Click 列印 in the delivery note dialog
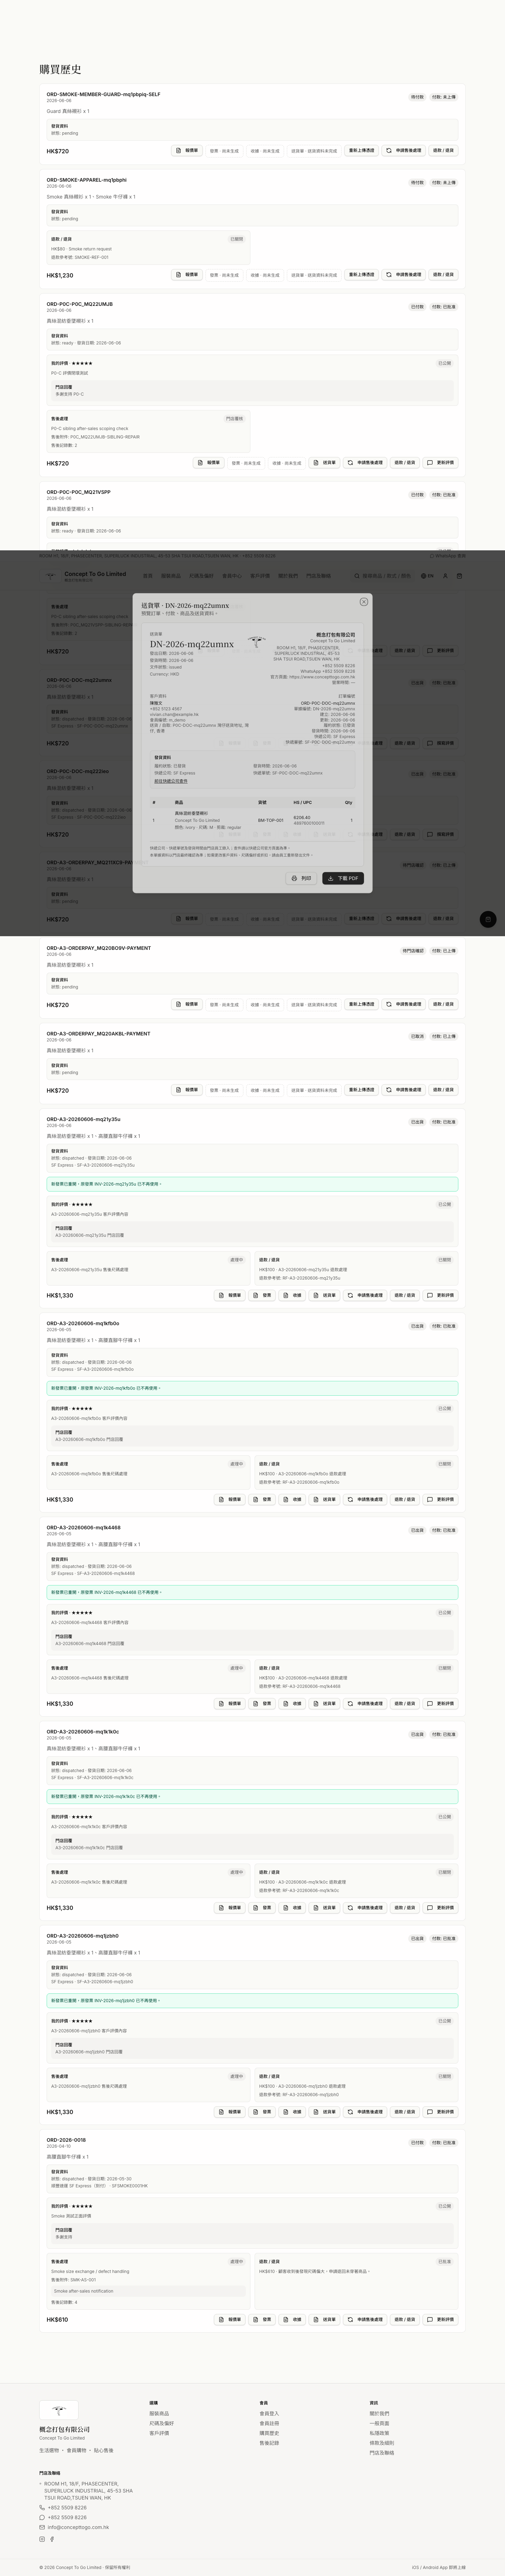This screenshot has width=505, height=2576. (301, 878)
